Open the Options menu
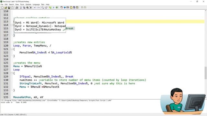This screenshot has width=207, height=116. point(28,5)
